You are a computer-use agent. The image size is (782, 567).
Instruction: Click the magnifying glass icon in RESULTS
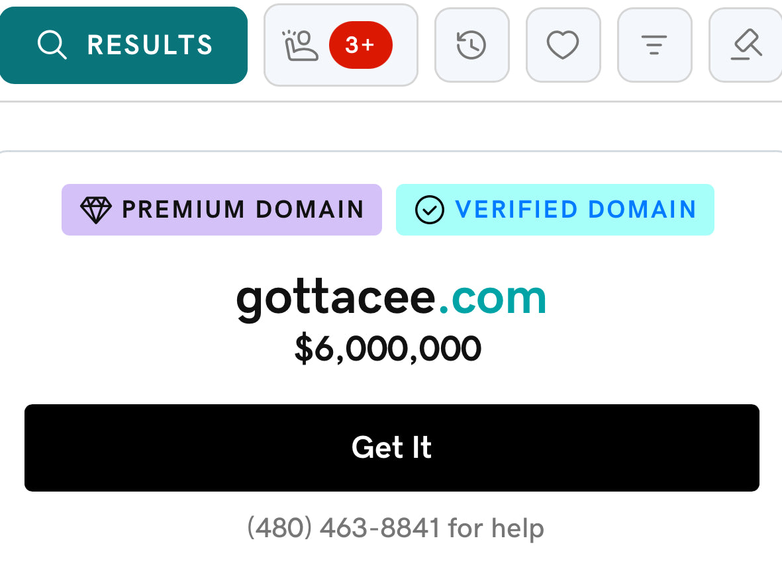(x=52, y=45)
